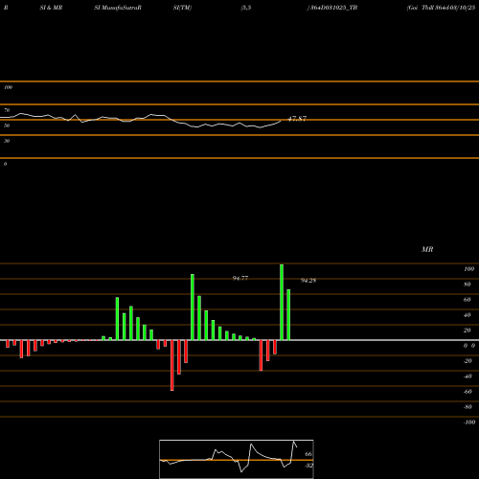Click the 66 label in mini chart
Screen dimensions: 479x479
[308, 454]
